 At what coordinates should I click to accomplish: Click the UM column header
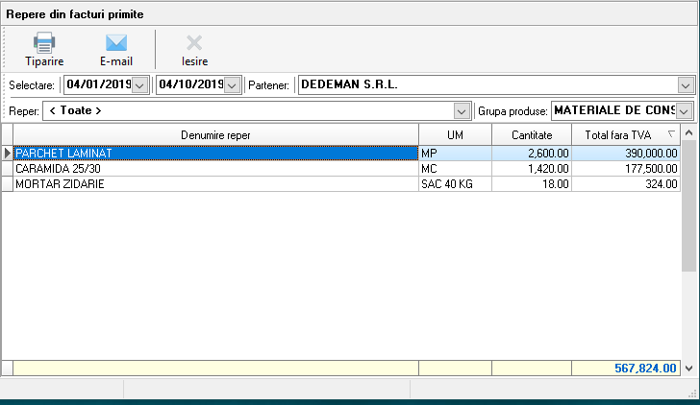click(455, 135)
